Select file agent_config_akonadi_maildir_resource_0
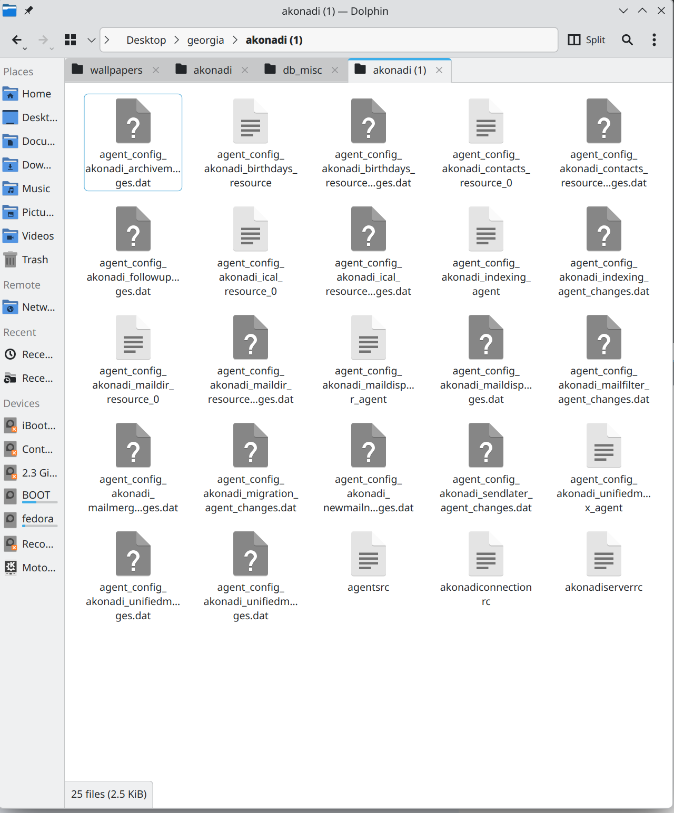Viewport: 674px width, 813px height. point(133,359)
